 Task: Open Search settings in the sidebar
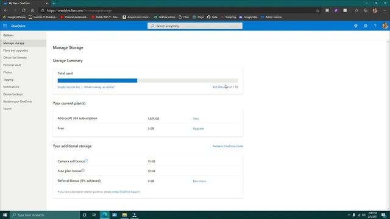pyautogui.click(x=7, y=109)
